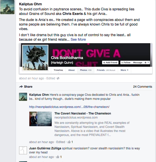Click the thumbs-up icon on Kaliptus Ohm's comment
This screenshot has width=156, height=162.
pyautogui.click(x=69, y=142)
